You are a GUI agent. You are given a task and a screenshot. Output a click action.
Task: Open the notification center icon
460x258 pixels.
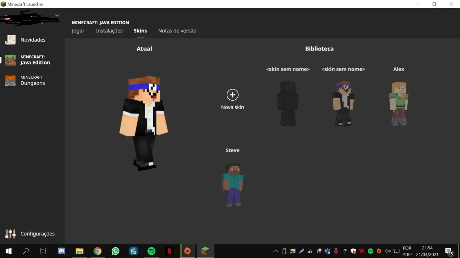449,251
